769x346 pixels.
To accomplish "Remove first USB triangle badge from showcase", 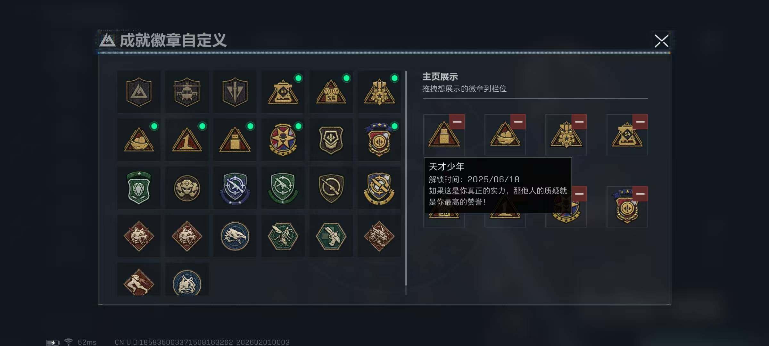I will (x=457, y=122).
